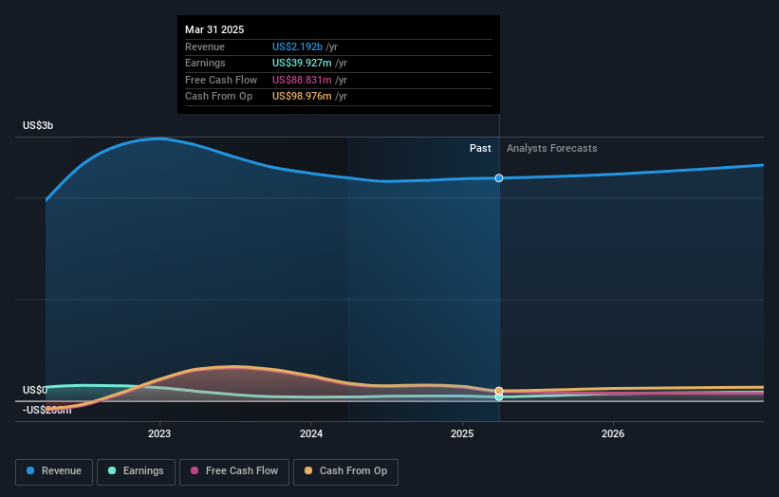Select the 2024 x-axis label
This screenshot has height=497, width=779.
[311, 433]
